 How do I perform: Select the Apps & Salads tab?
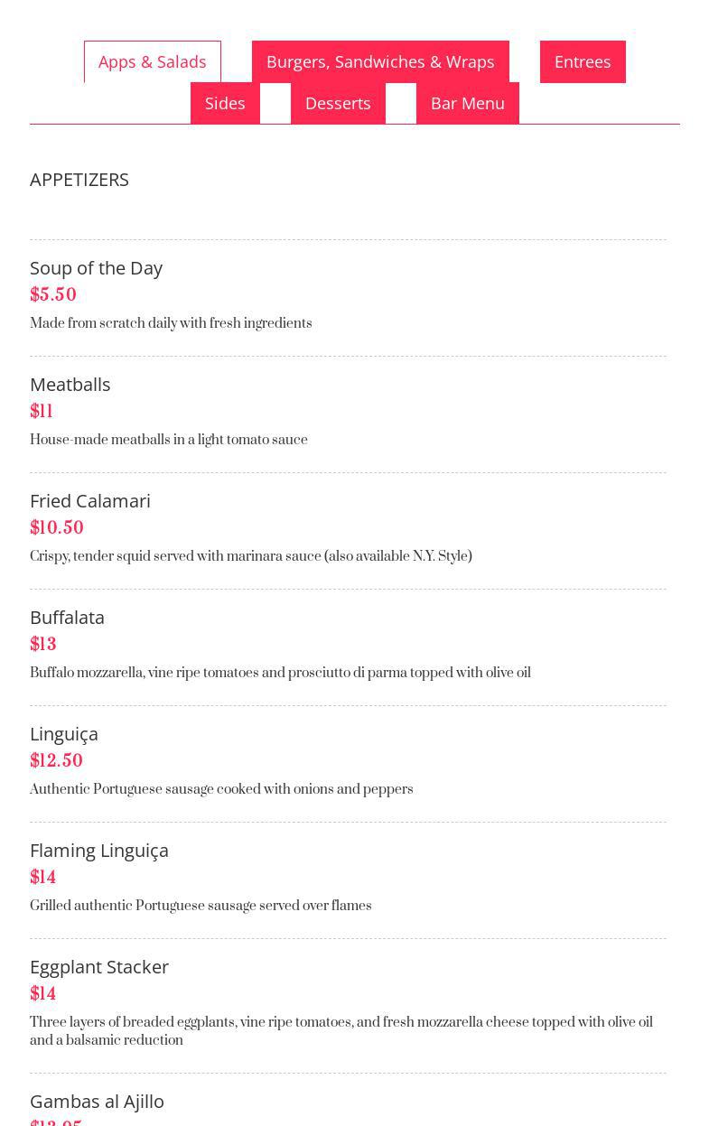pyautogui.click(x=152, y=61)
